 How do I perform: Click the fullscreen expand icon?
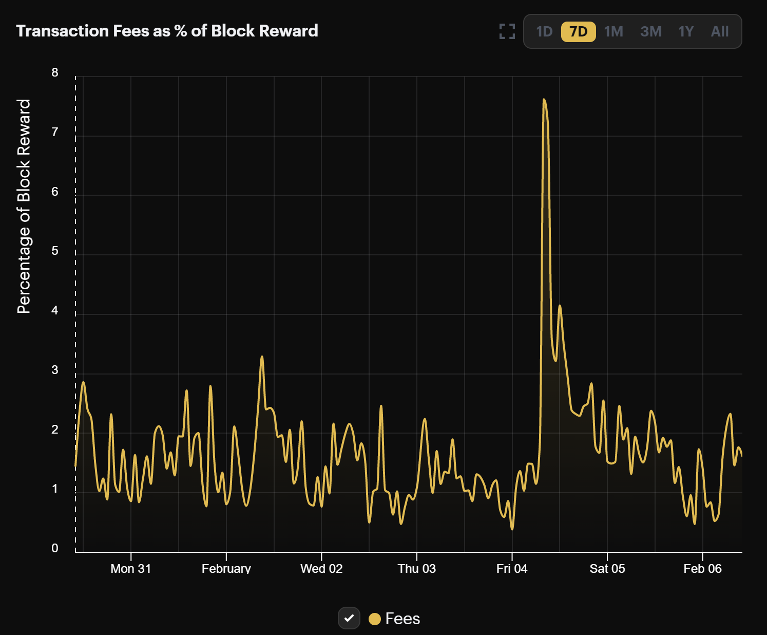[x=507, y=31]
